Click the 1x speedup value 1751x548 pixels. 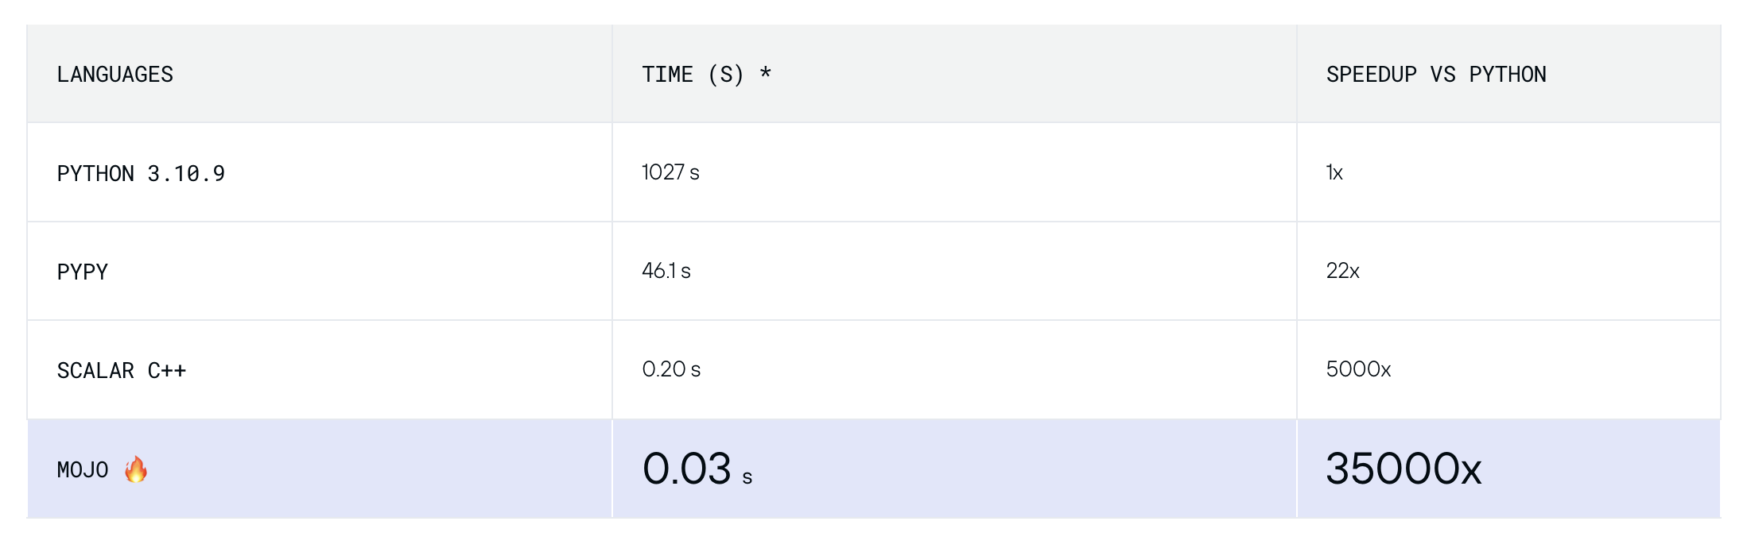pos(1334,172)
